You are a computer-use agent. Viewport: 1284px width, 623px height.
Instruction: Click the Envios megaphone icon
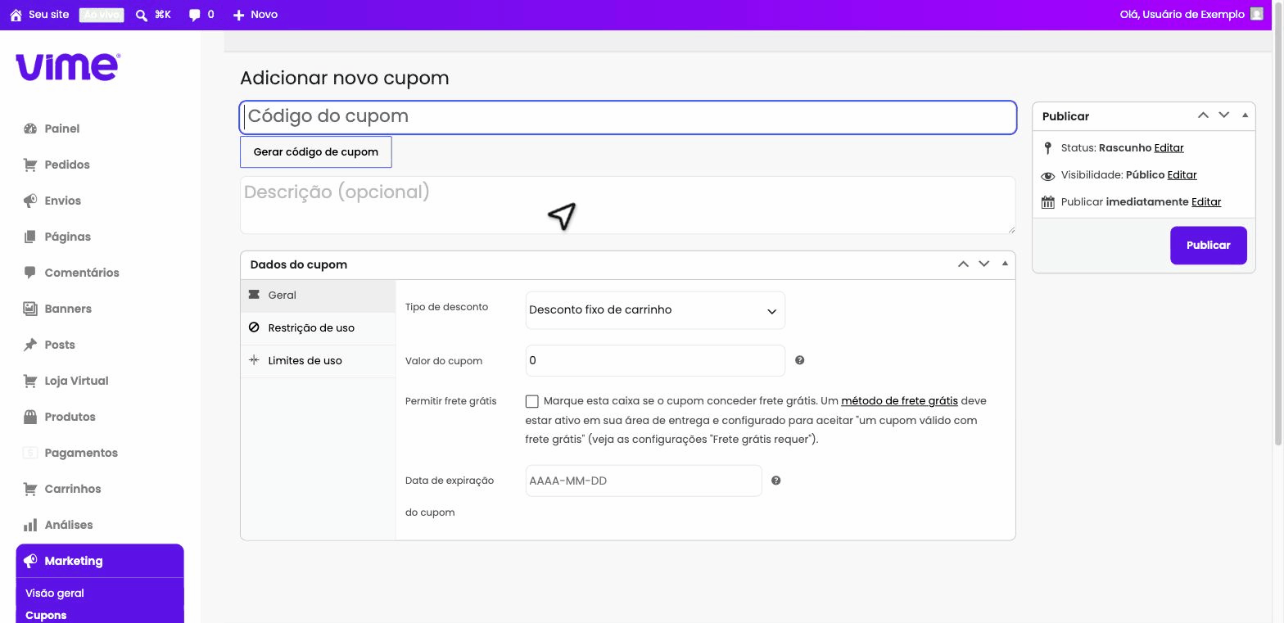point(30,201)
